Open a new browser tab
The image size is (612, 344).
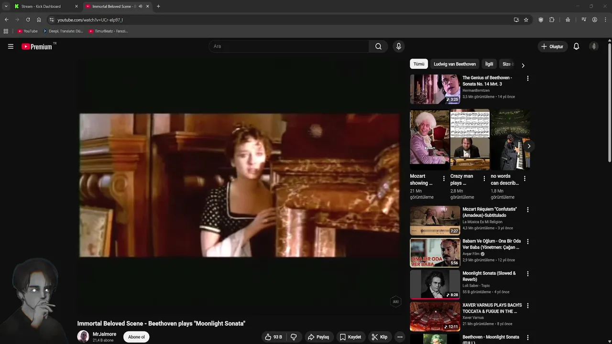point(158,6)
